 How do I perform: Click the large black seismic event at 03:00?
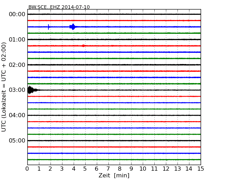pos(31,90)
